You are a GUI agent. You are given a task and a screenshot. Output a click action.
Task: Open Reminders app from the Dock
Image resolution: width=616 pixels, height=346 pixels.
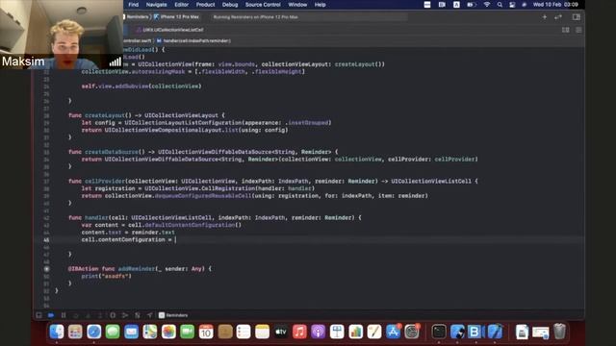(x=244, y=332)
